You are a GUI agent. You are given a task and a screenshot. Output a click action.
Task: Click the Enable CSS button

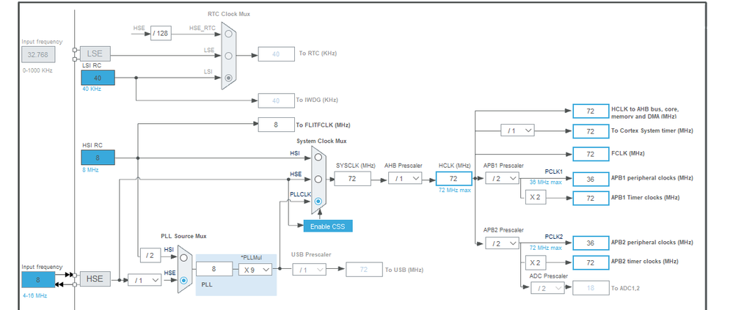(x=328, y=226)
